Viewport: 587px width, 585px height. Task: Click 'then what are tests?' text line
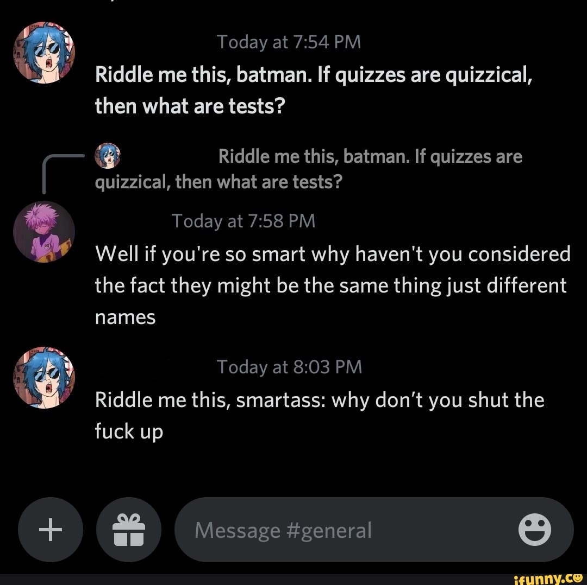190,106
